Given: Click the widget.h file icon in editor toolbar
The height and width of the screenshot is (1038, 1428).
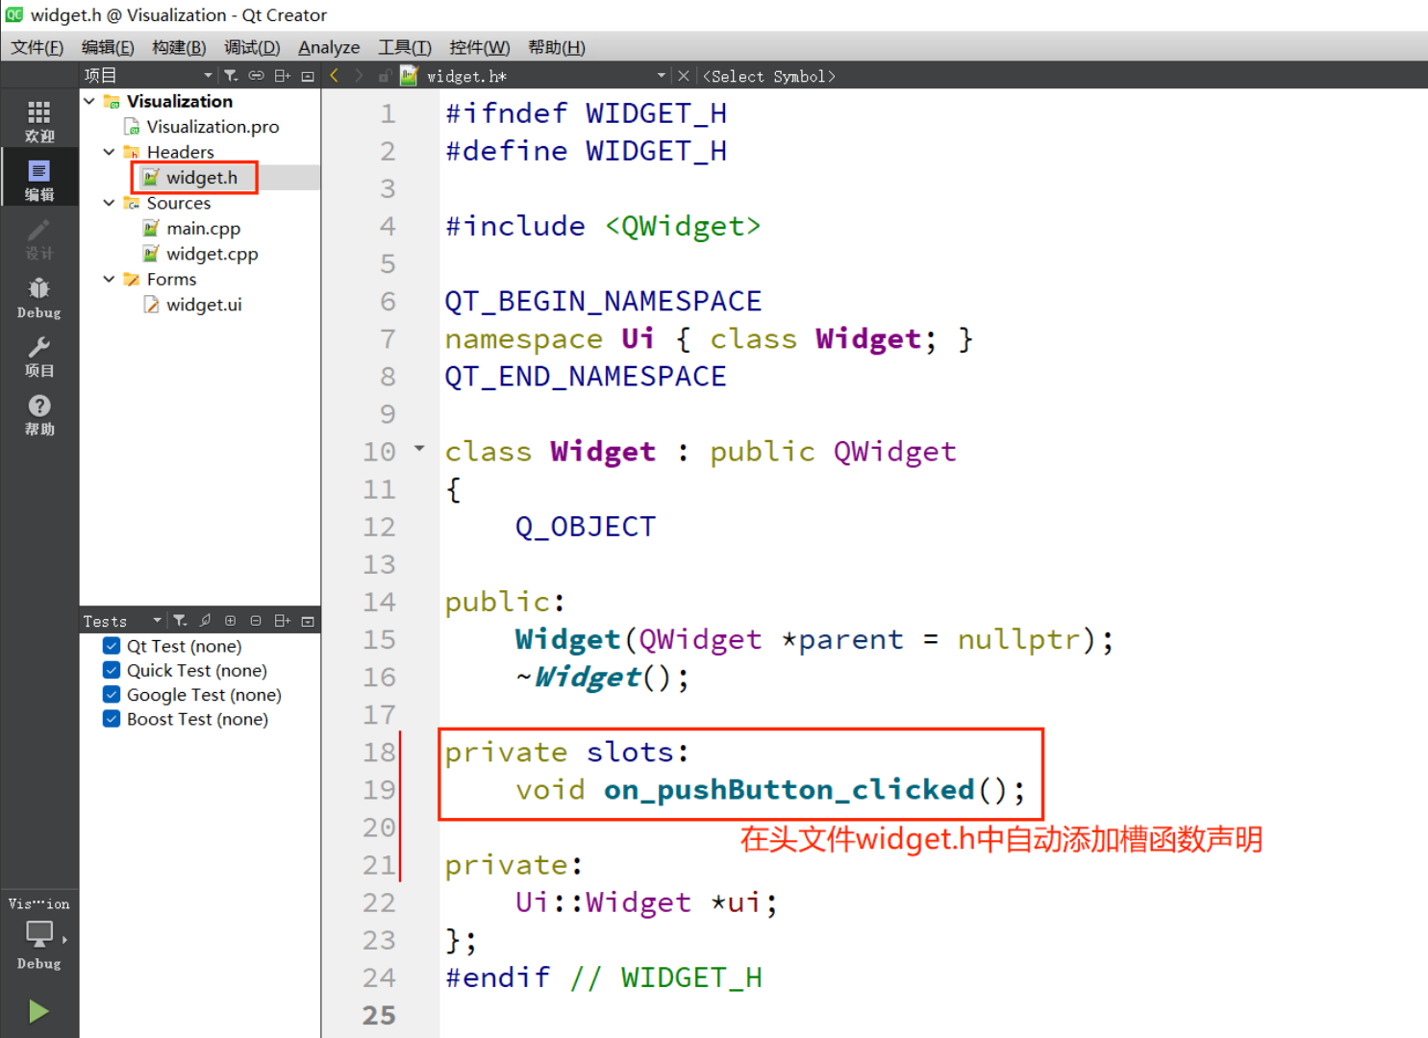Looking at the screenshot, I should coord(409,75).
